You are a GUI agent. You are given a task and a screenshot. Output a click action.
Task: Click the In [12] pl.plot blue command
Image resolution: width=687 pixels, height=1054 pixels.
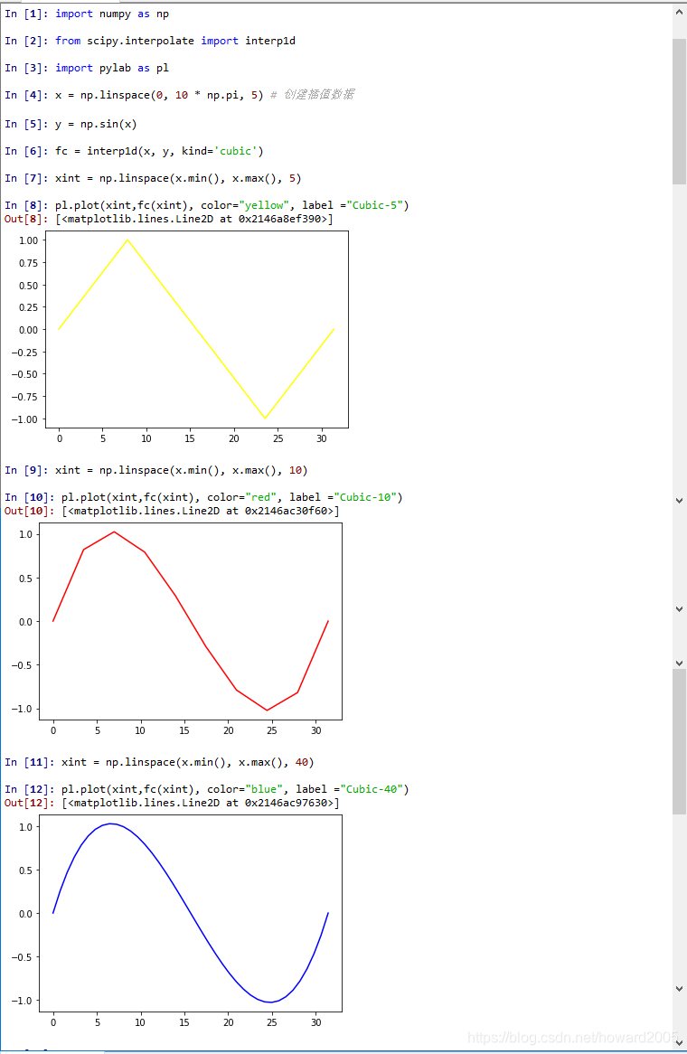235,789
